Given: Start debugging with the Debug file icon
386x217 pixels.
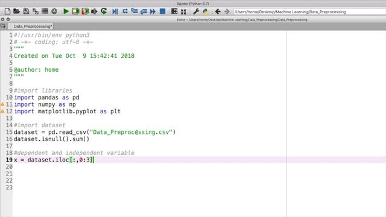Looking at the screenshot, I should (115, 11).
